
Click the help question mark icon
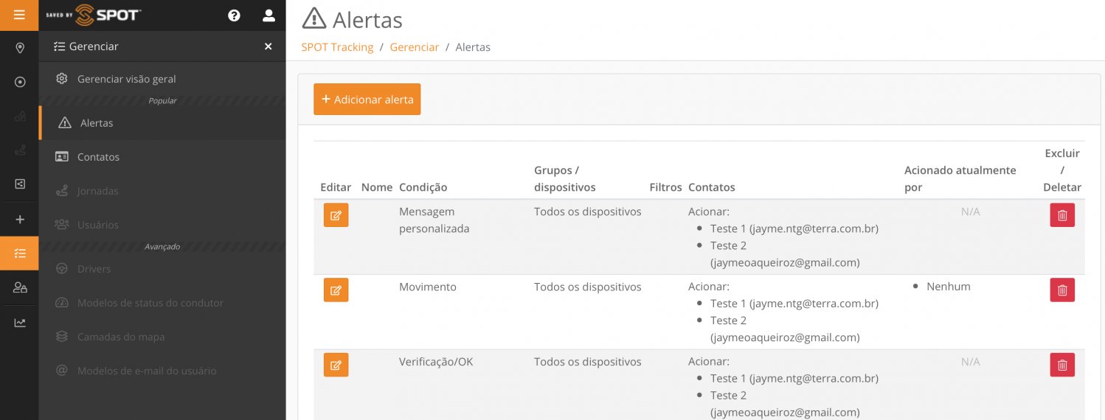click(x=234, y=15)
